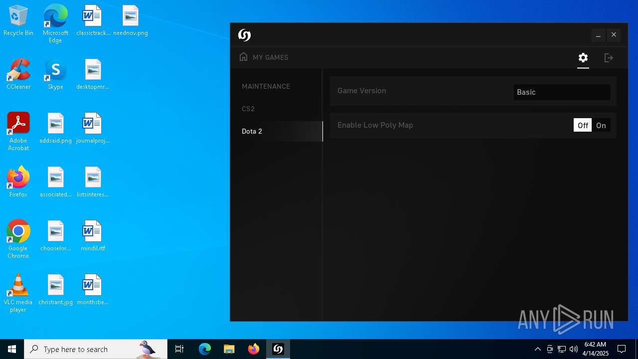Click the Game Version label
This screenshot has height=359, width=638.
[x=361, y=91]
